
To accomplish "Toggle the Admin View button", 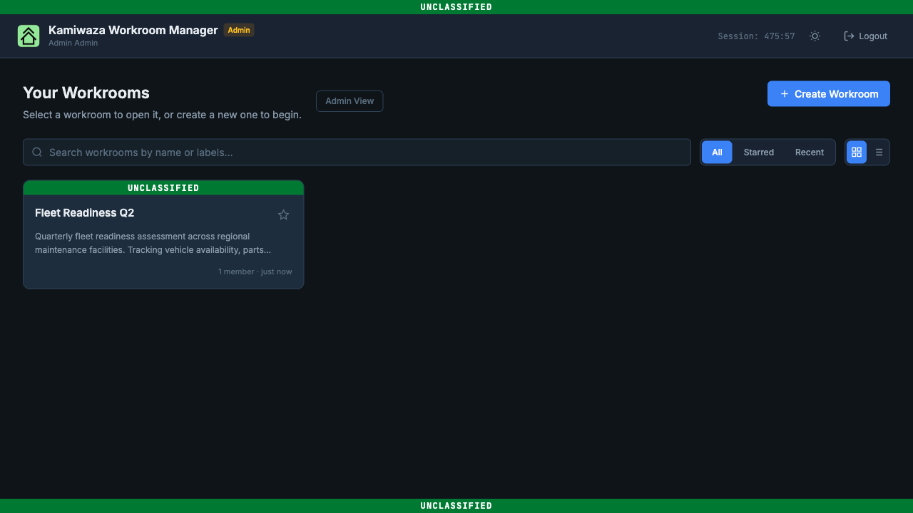I will 350,101.
